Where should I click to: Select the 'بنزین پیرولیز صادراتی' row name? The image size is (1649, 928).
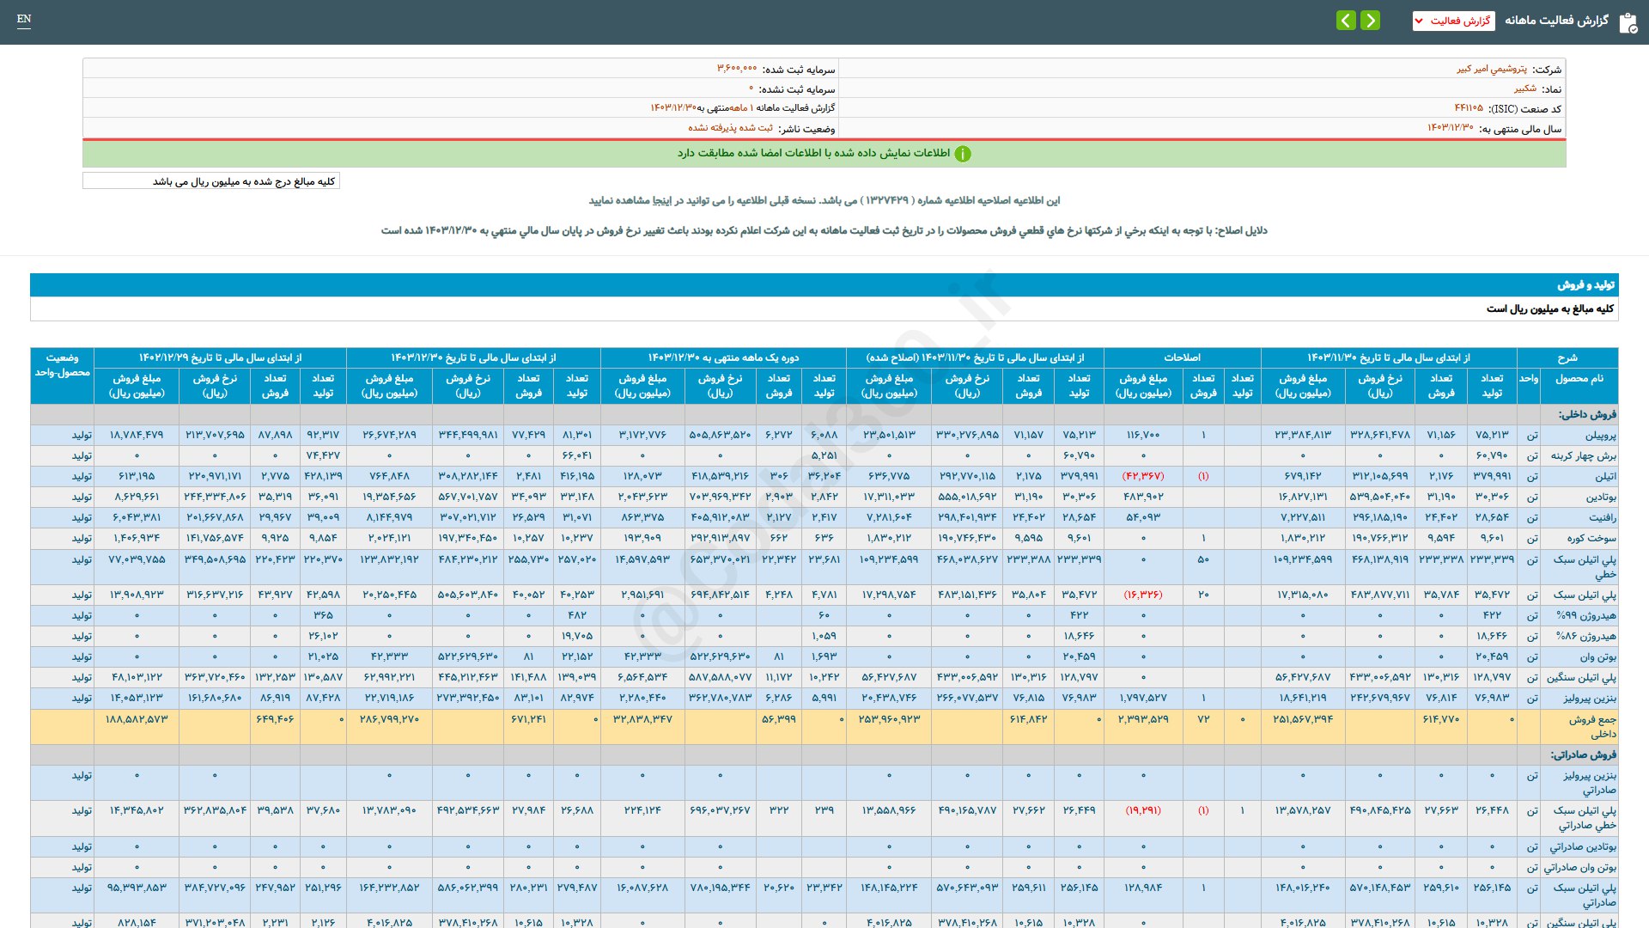coord(1590,783)
